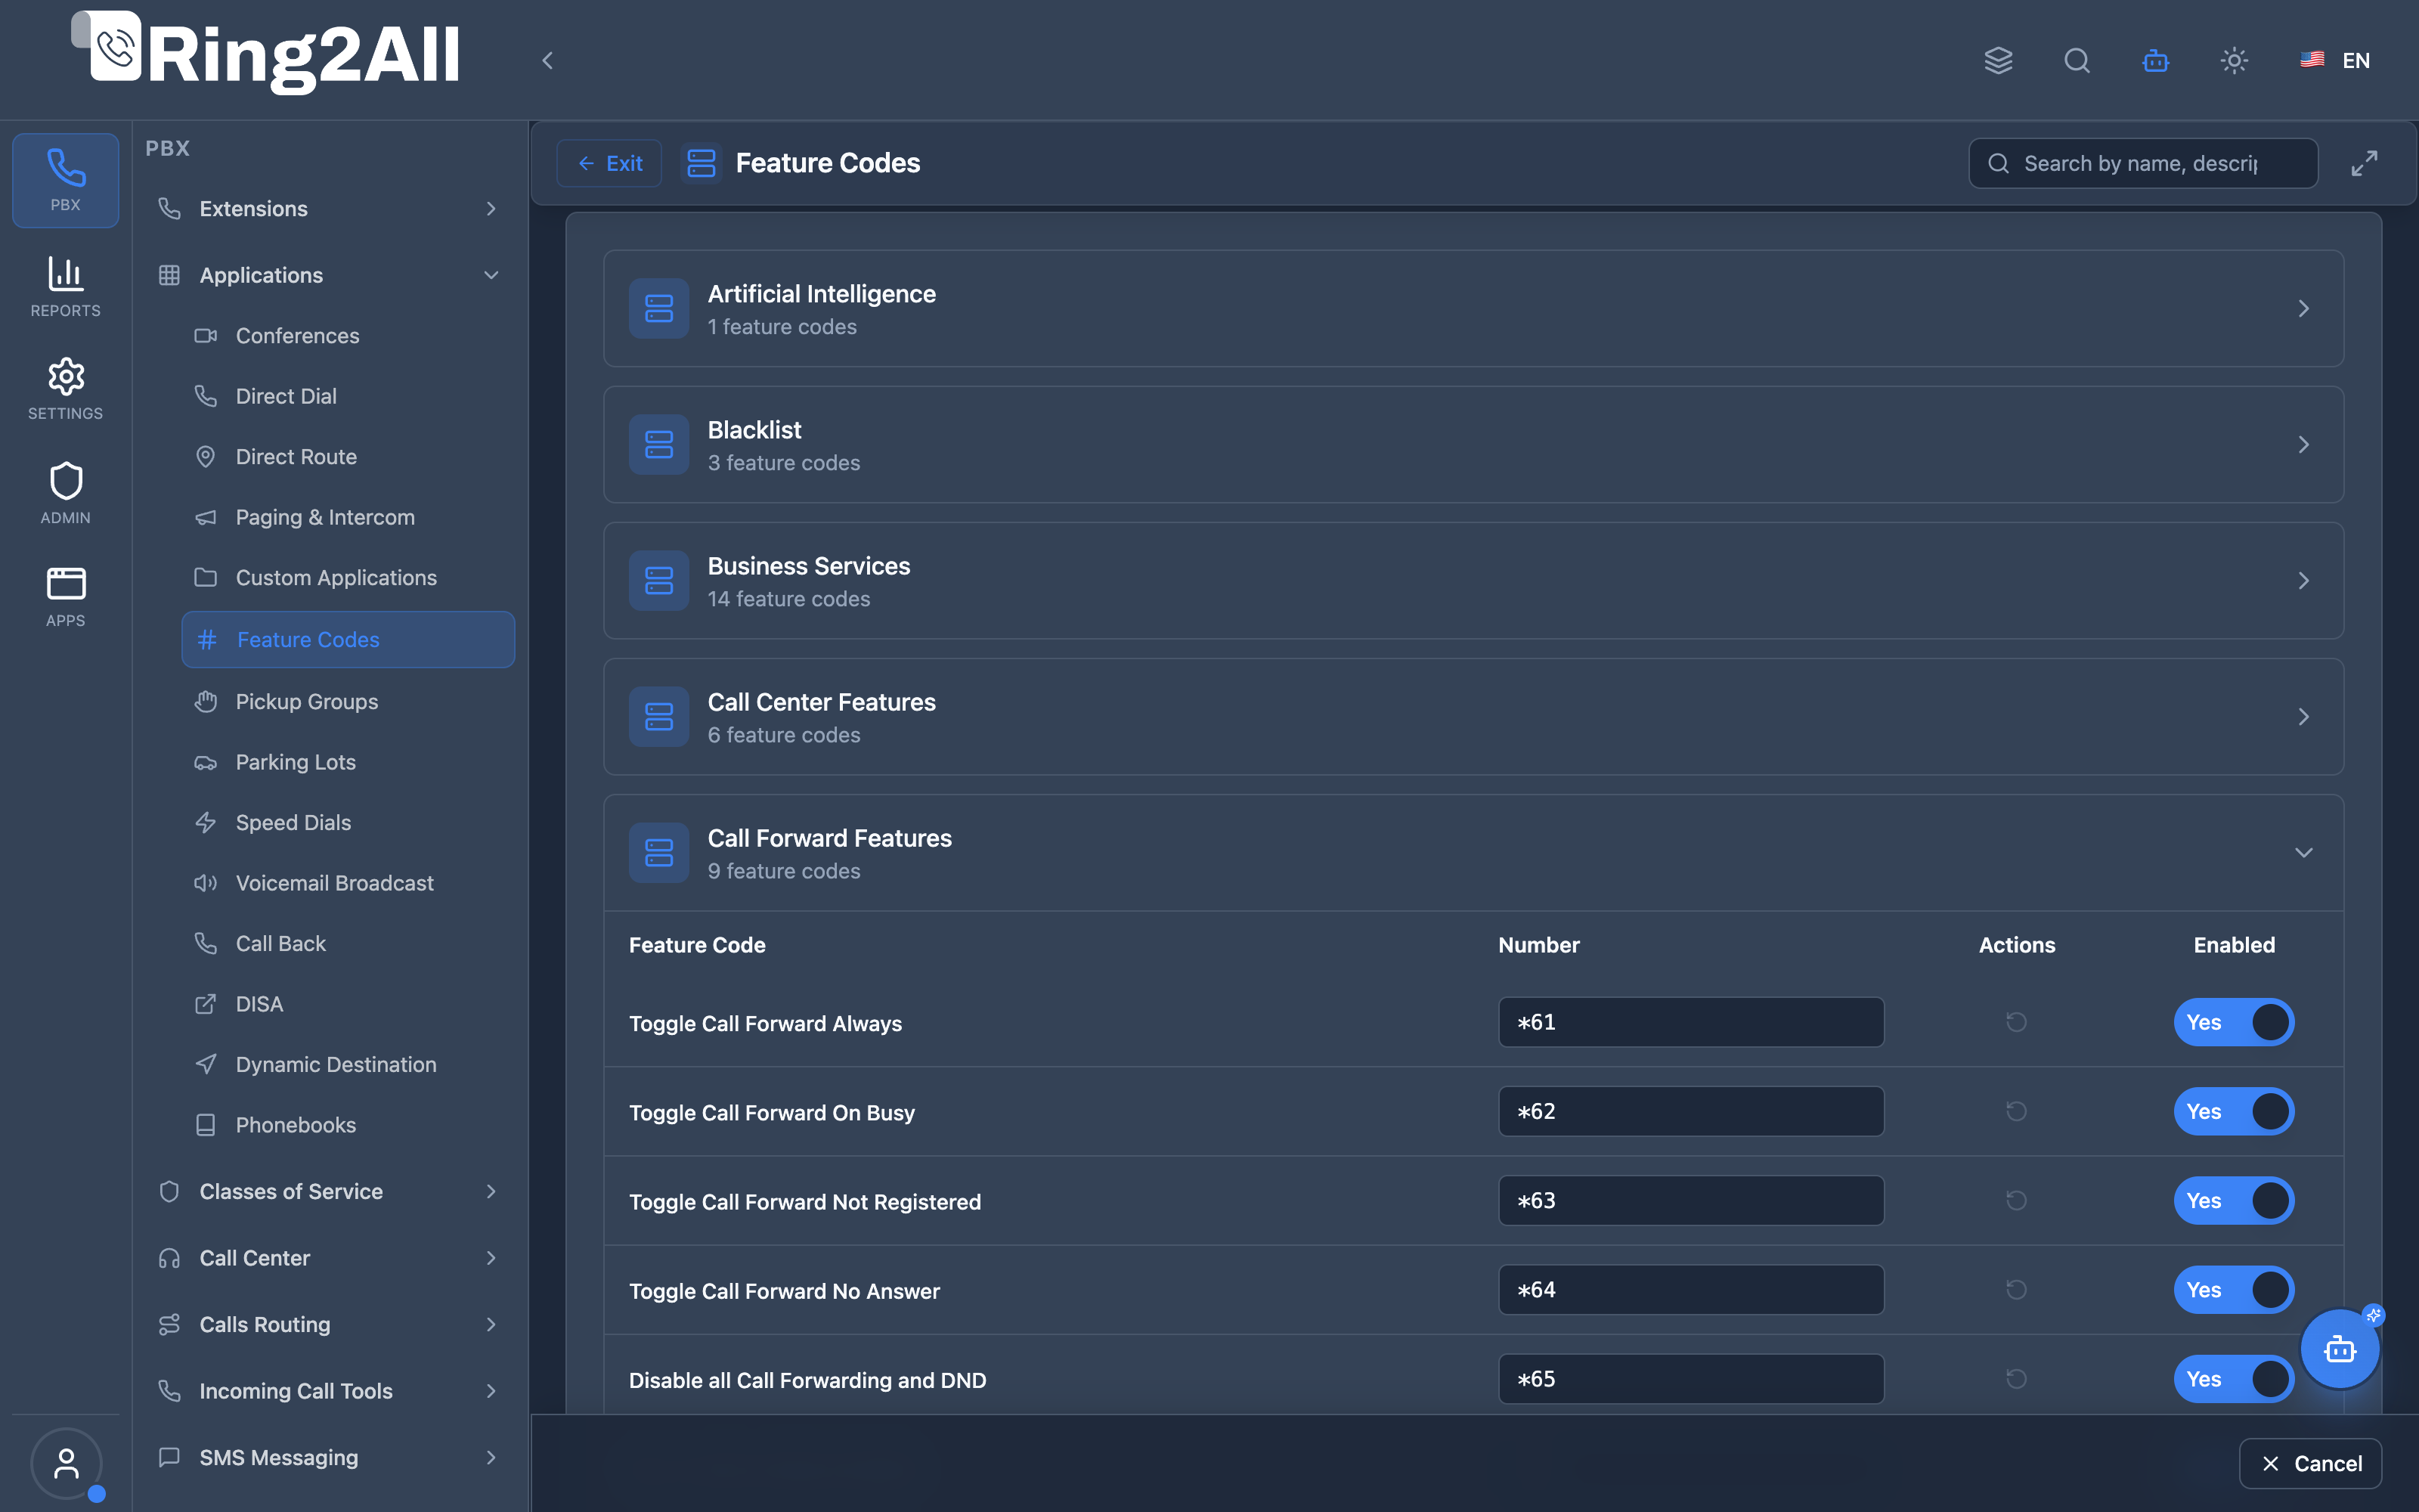Expand the Artificial Intelligence feature codes group
Screen dimensions: 2419x1512
[x=1473, y=308]
